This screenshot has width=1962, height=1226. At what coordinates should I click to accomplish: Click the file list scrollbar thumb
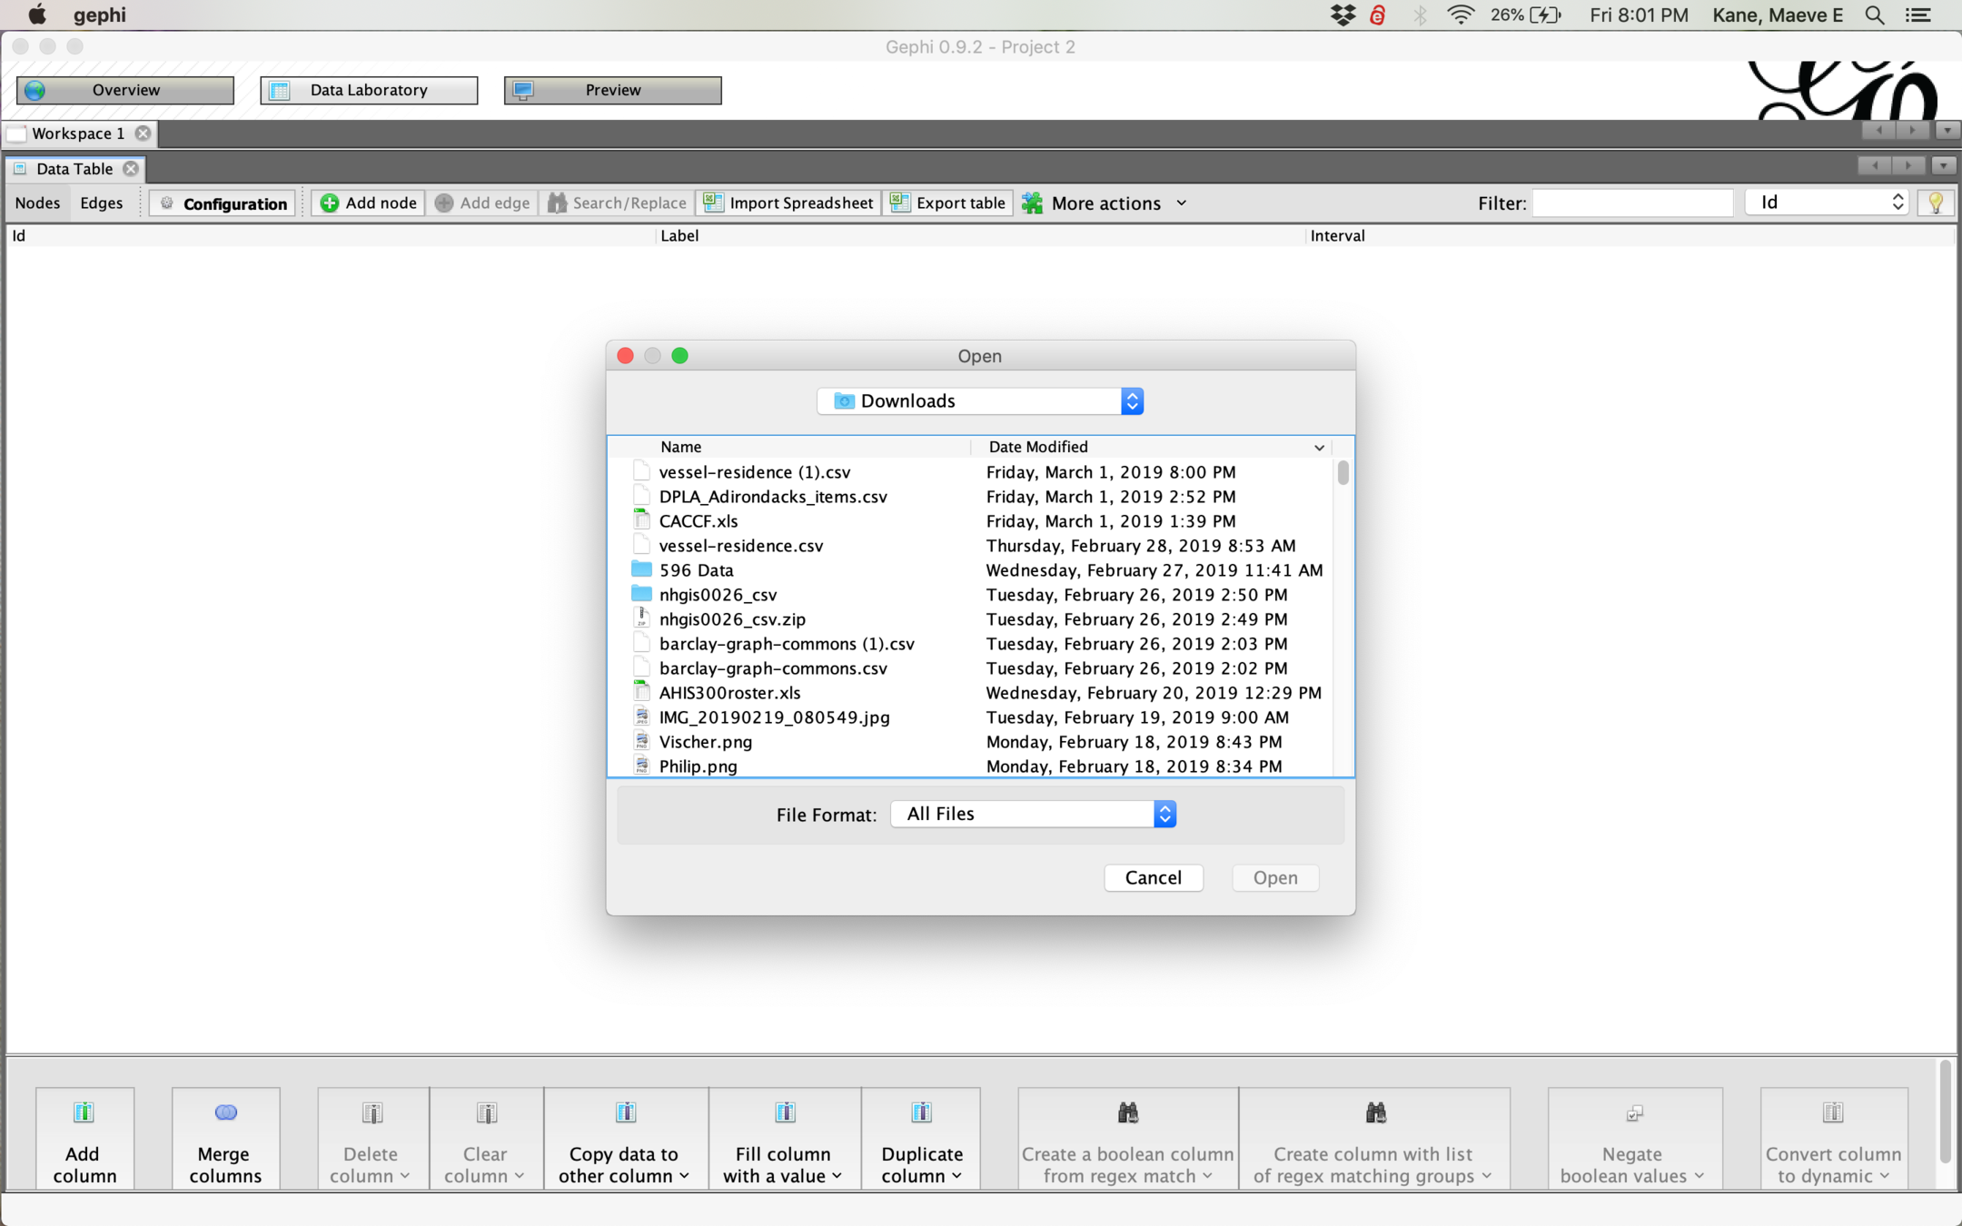point(1343,473)
